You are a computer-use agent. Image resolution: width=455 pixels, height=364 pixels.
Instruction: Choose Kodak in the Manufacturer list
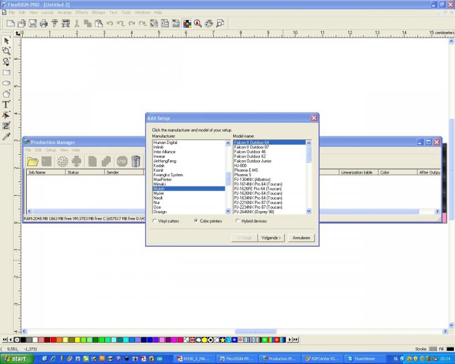(189, 166)
